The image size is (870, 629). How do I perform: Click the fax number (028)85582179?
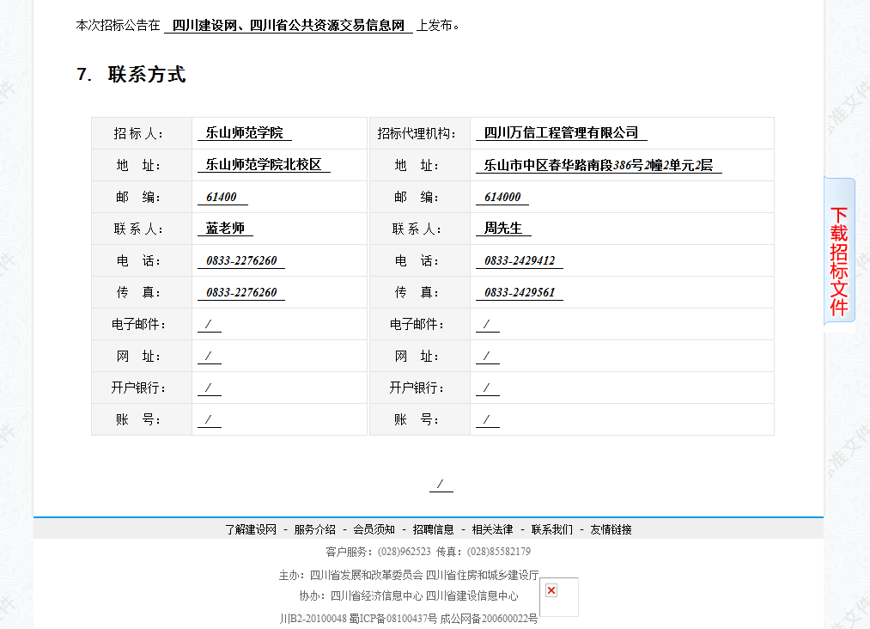[x=499, y=552]
